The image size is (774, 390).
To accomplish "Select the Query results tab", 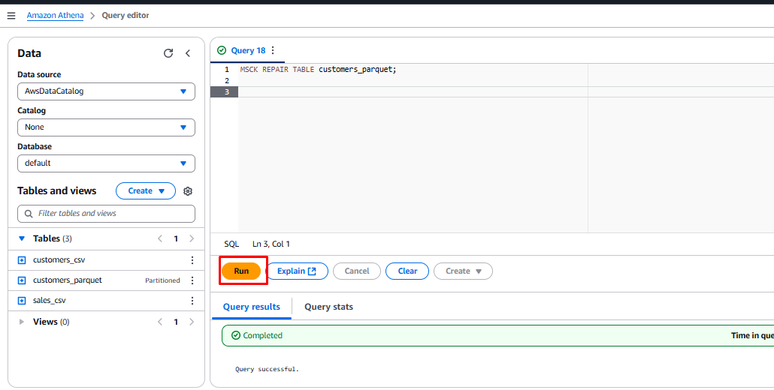I will pos(252,307).
